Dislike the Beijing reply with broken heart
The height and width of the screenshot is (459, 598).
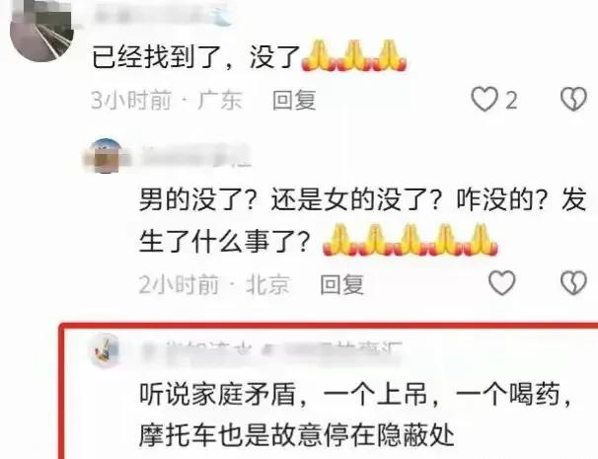coord(573,282)
